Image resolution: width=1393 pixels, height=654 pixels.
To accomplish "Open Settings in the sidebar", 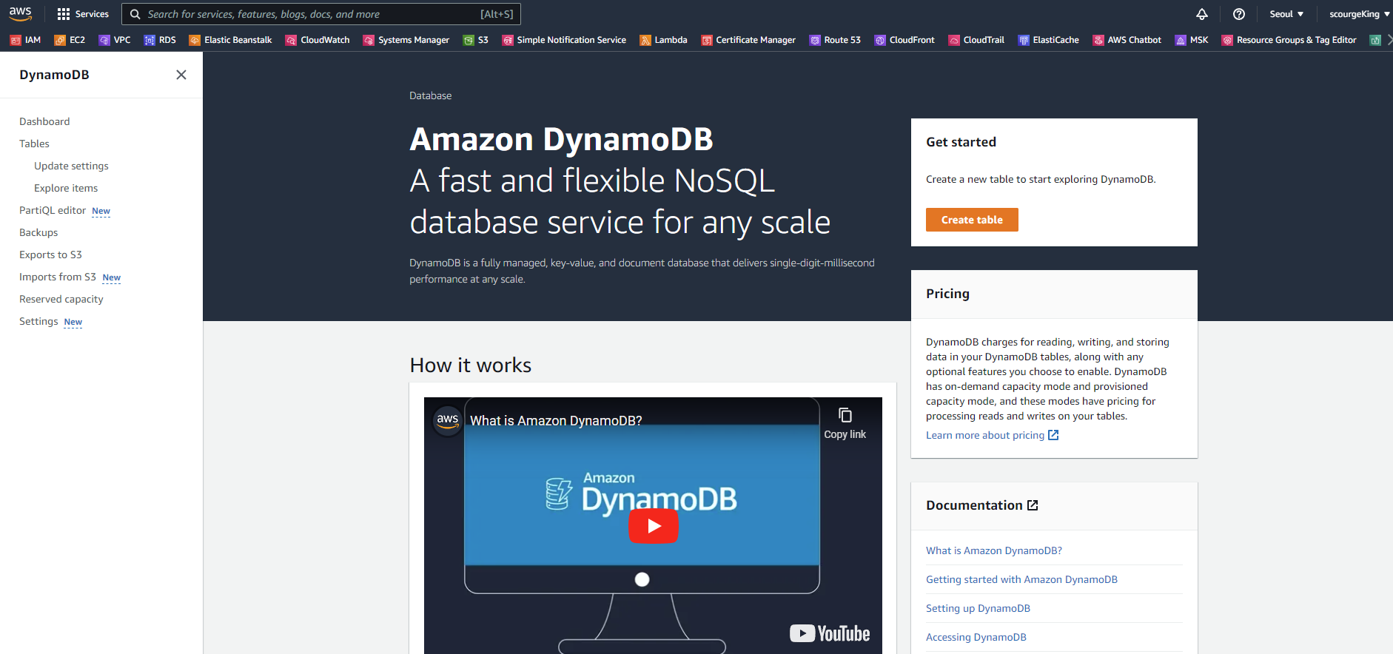I will click(x=38, y=321).
